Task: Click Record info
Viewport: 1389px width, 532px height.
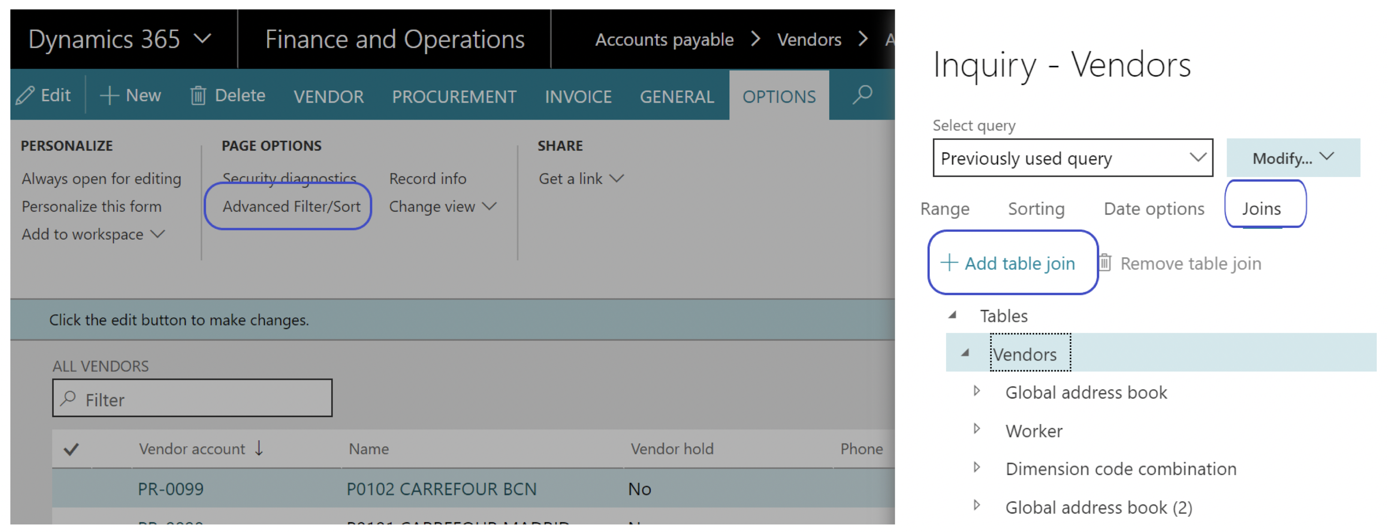Action: tap(428, 178)
